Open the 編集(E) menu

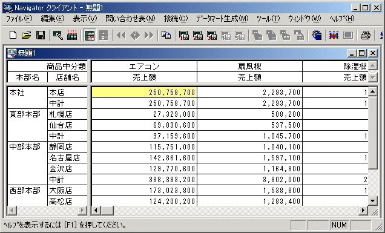click(x=53, y=19)
